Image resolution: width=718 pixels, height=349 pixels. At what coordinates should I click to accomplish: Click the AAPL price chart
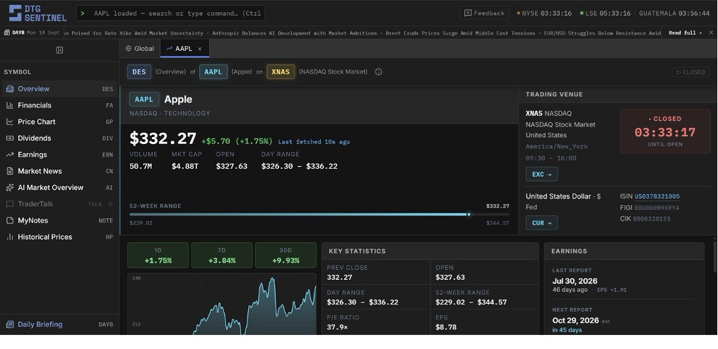(x=222, y=304)
